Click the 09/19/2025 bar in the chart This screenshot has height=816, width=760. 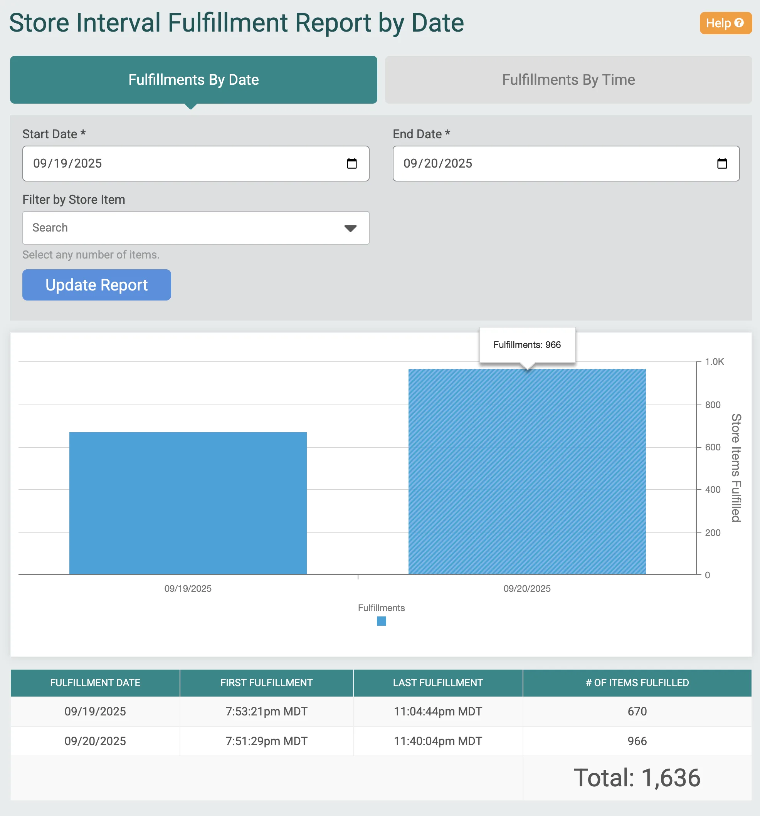coord(188,503)
